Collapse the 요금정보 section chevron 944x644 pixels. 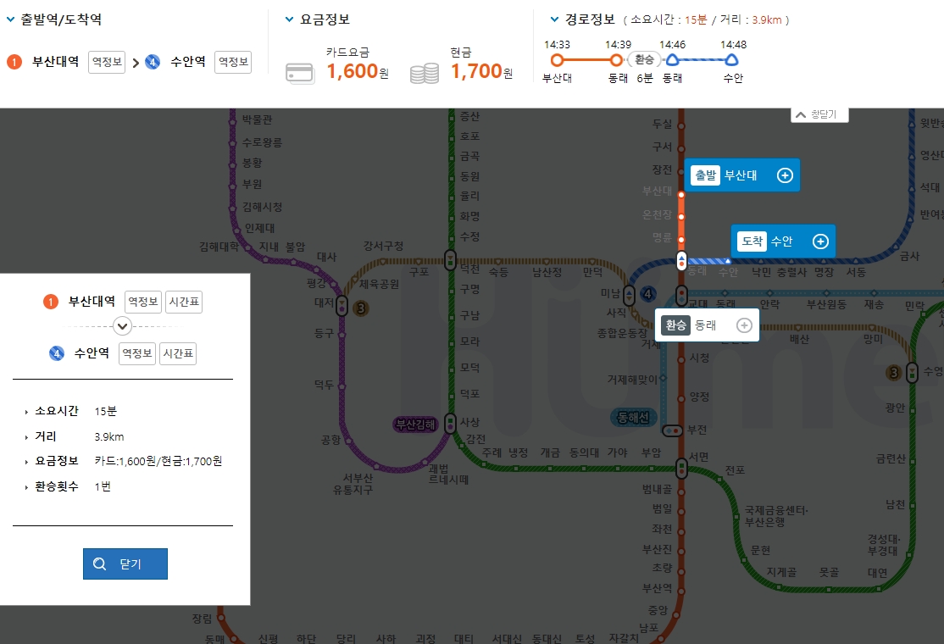(x=289, y=19)
